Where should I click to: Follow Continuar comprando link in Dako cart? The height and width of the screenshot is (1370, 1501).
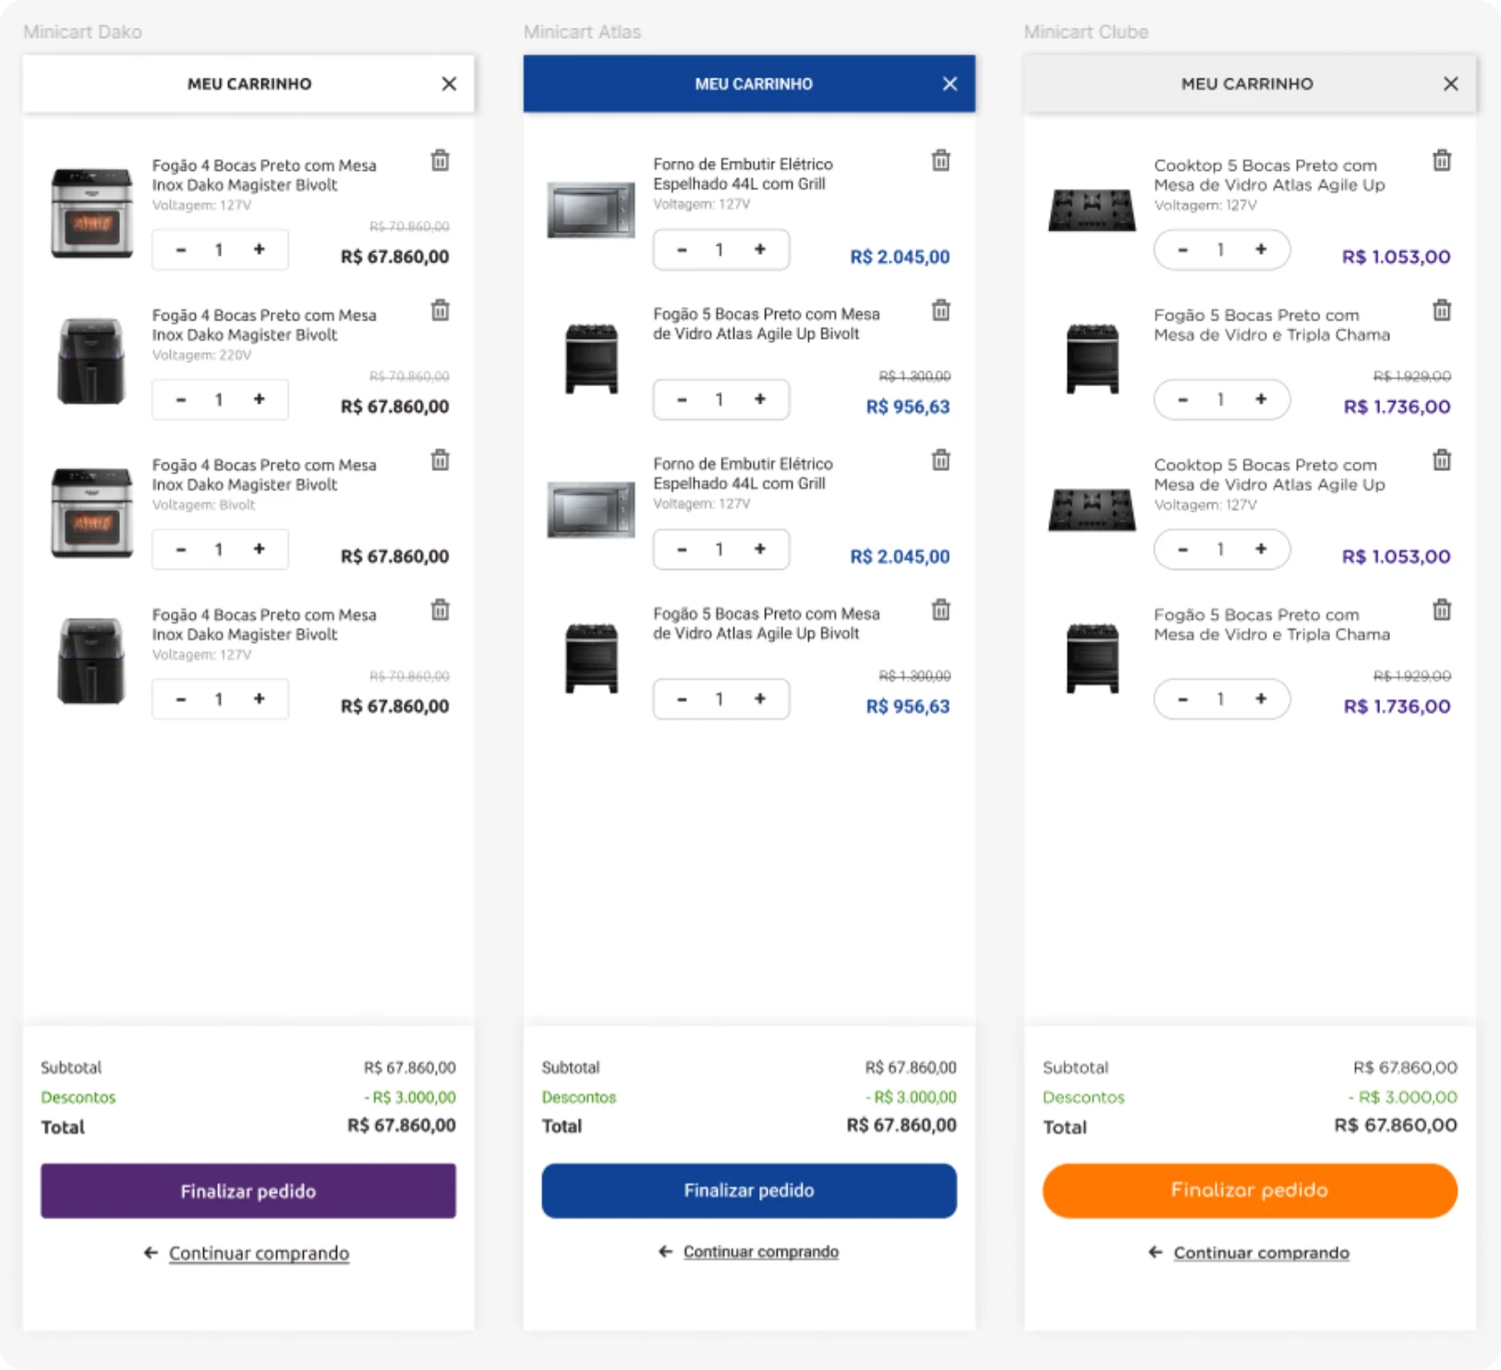coord(259,1254)
